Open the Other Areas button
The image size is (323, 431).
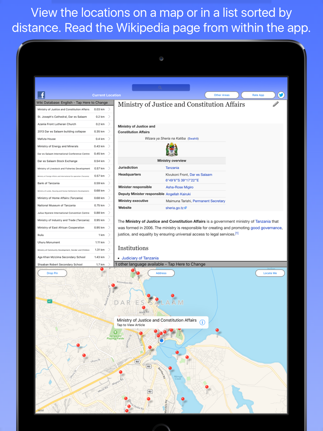[x=222, y=95]
